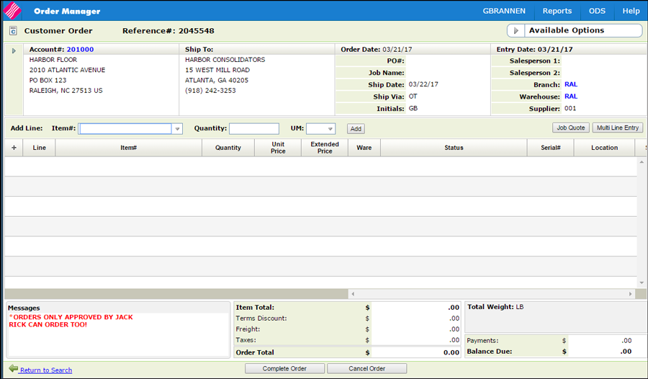This screenshot has width=648, height=379.
Task: Click into the Quantity input field
Action: point(254,129)
